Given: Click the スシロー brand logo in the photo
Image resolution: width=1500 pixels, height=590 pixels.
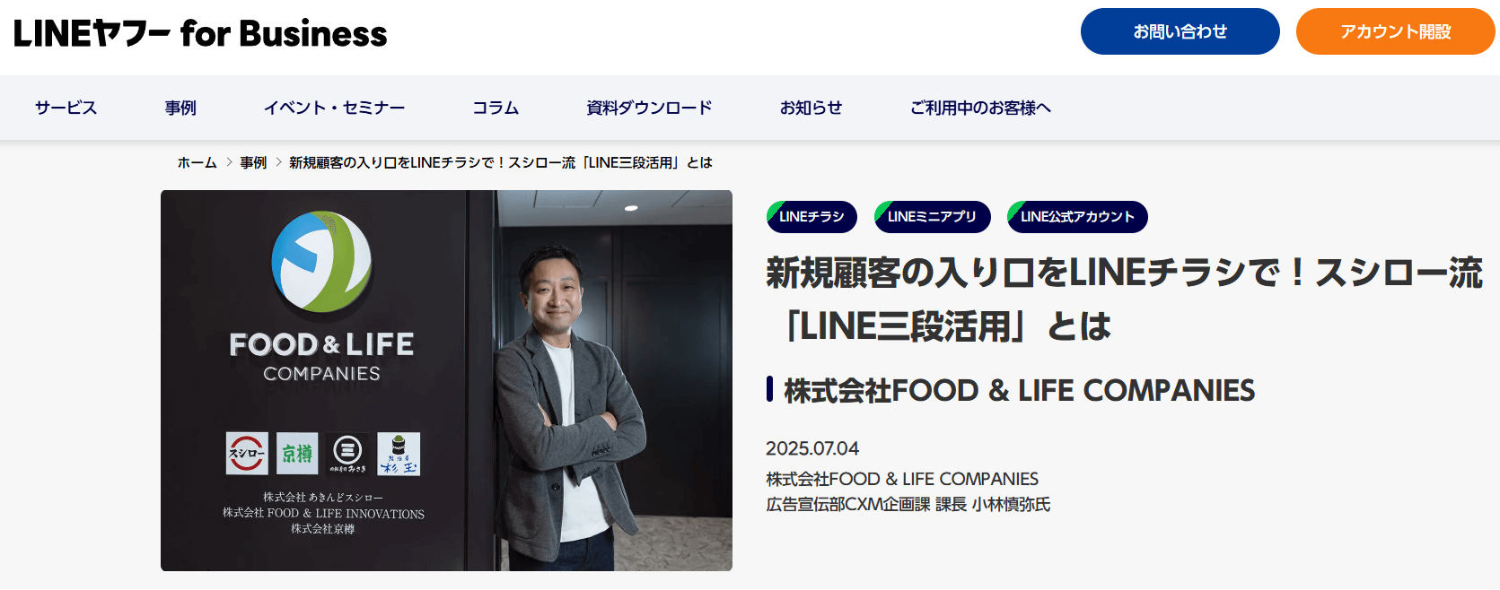Looking at the screenshot, I should click(x=246, y=454).
